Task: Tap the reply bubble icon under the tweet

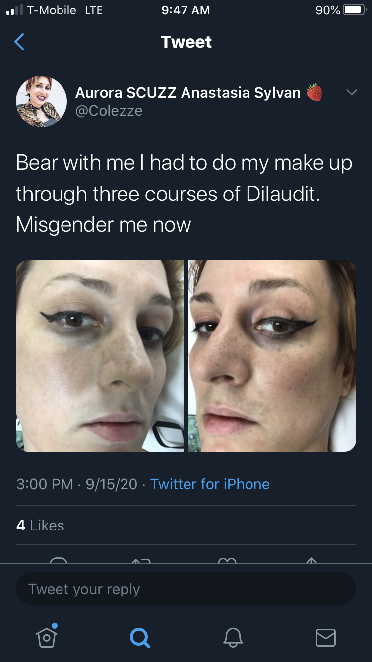Action: (x=59, y=560)
